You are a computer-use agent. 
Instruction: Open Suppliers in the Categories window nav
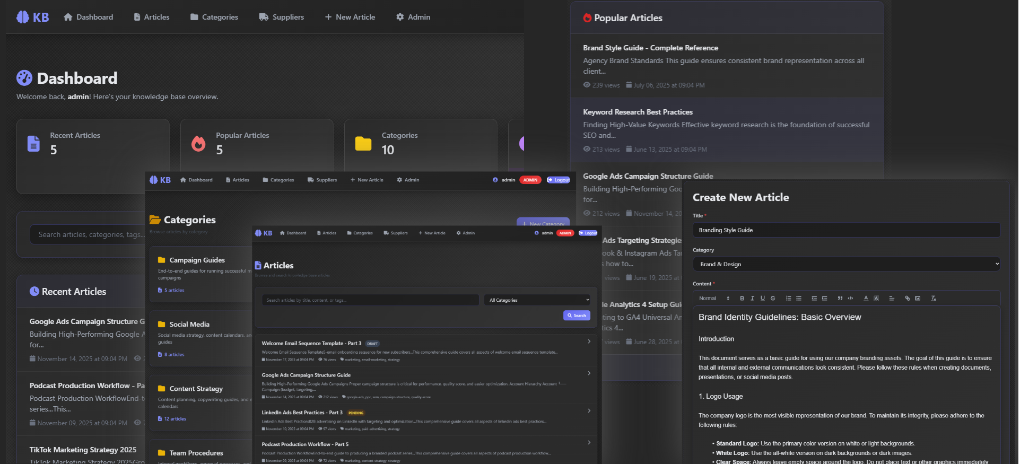coord(322,180)
